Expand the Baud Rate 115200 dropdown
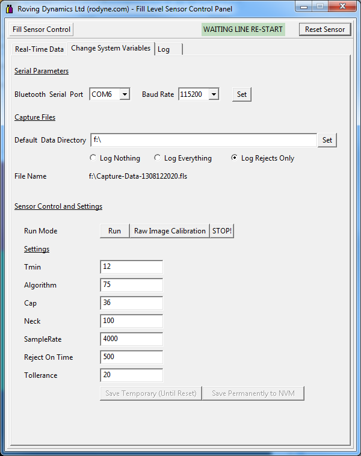The width and height of the screenshot is (361, 456). 214,94
